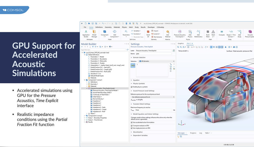
Task: Click the Zoom In graphics icon
Action: [x=178, y=47]
